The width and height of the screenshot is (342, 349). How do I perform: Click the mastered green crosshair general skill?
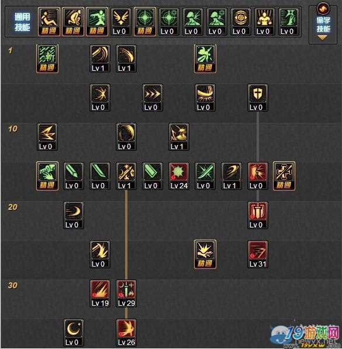click(145, 22)
